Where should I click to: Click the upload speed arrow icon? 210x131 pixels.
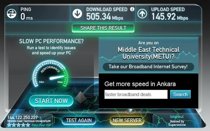point(142,13)
